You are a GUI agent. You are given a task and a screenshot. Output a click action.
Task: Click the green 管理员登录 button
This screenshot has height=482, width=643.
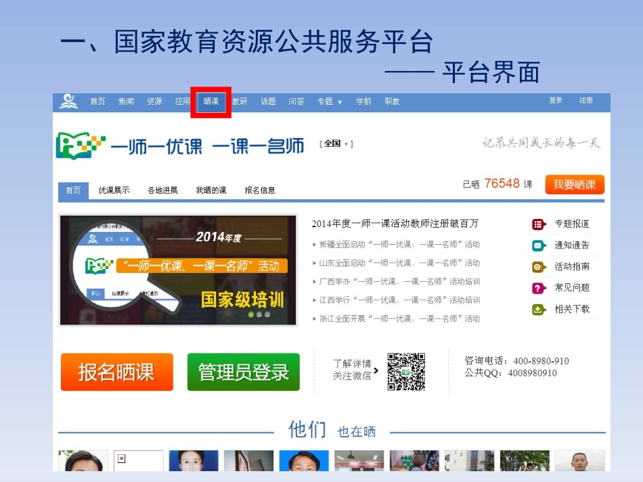click(x=244, y=372)
